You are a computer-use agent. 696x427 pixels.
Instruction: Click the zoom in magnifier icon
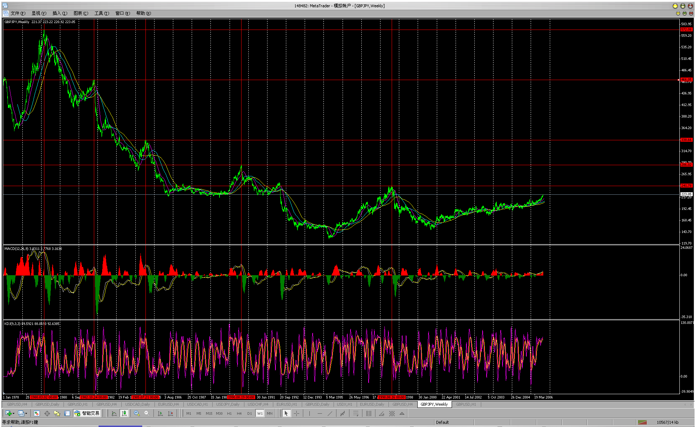[x=136, y=413]
